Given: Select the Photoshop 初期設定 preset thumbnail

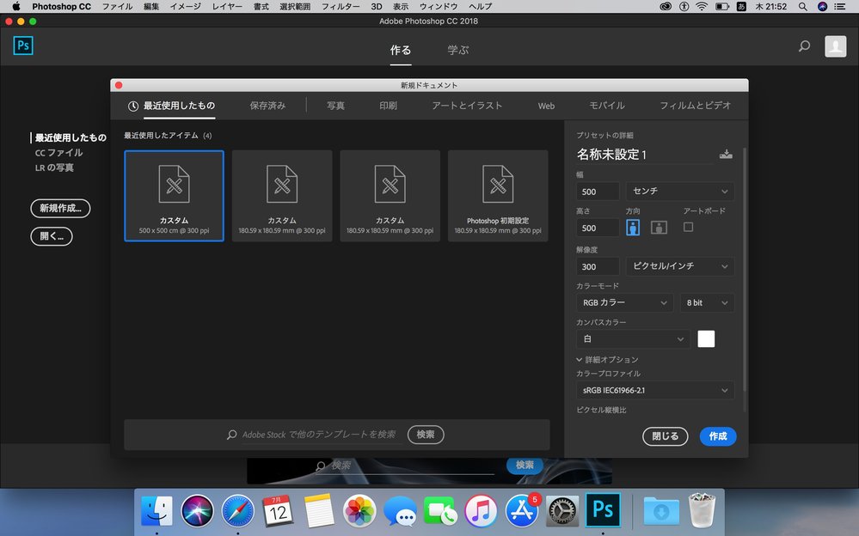Looking at the screenshot, I should click(x=498, y=195).
